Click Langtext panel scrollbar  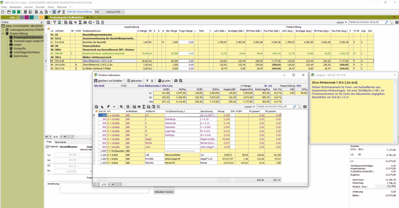pos(395,111)
